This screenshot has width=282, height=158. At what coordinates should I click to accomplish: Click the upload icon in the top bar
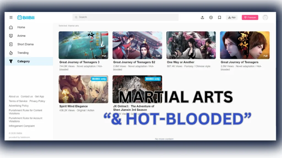click(202, 17)
